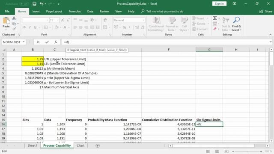The image size is (274, 154).
Task: Toggle Underline formatting
Action: (x=35, y=27)
